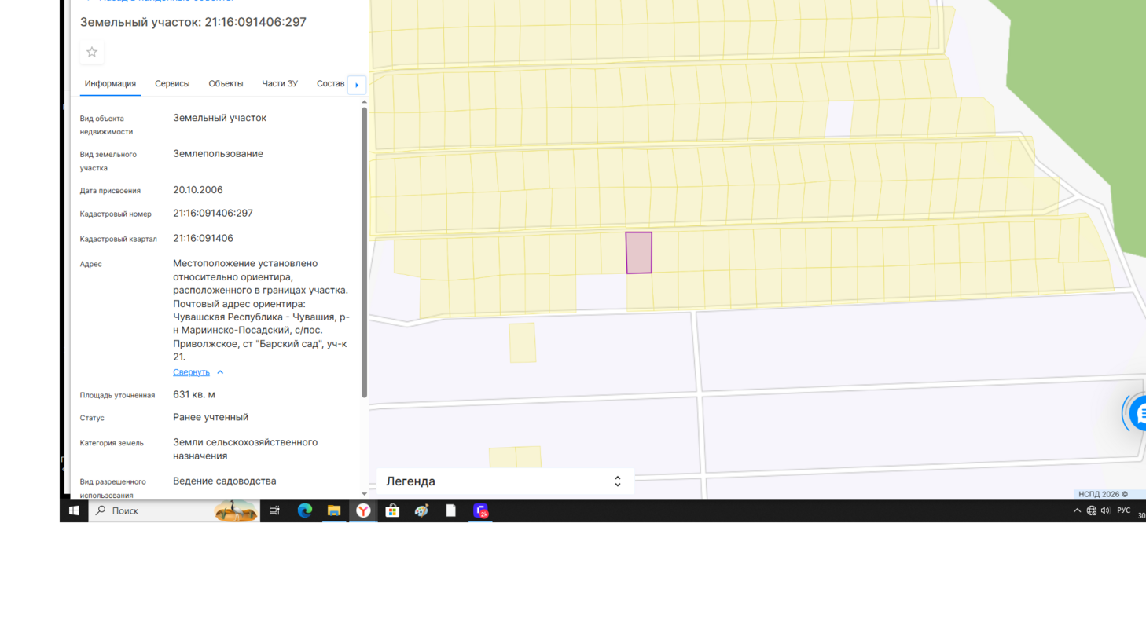Switch to the Сервисы tab
1146x644 pixels.
(x=172, y=84)
